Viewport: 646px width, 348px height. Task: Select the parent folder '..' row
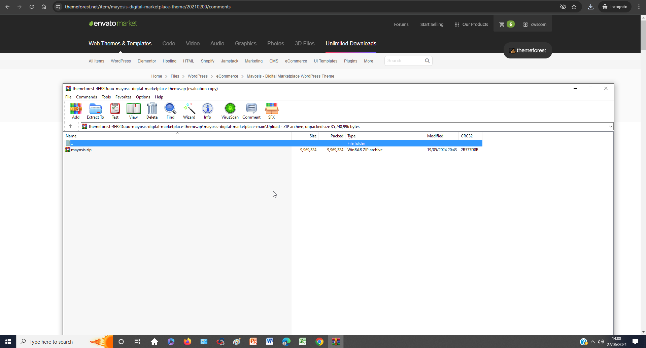point(273,143)
